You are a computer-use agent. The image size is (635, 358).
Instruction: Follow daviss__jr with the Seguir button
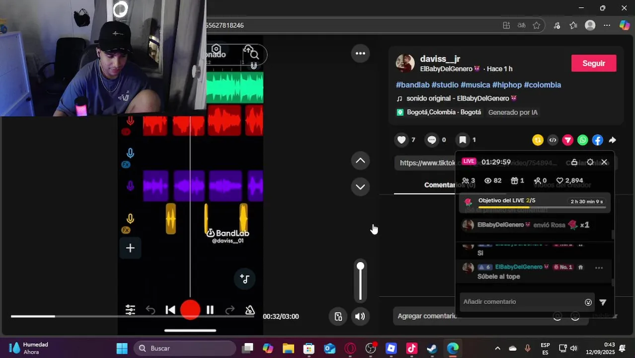pos(594,63)
